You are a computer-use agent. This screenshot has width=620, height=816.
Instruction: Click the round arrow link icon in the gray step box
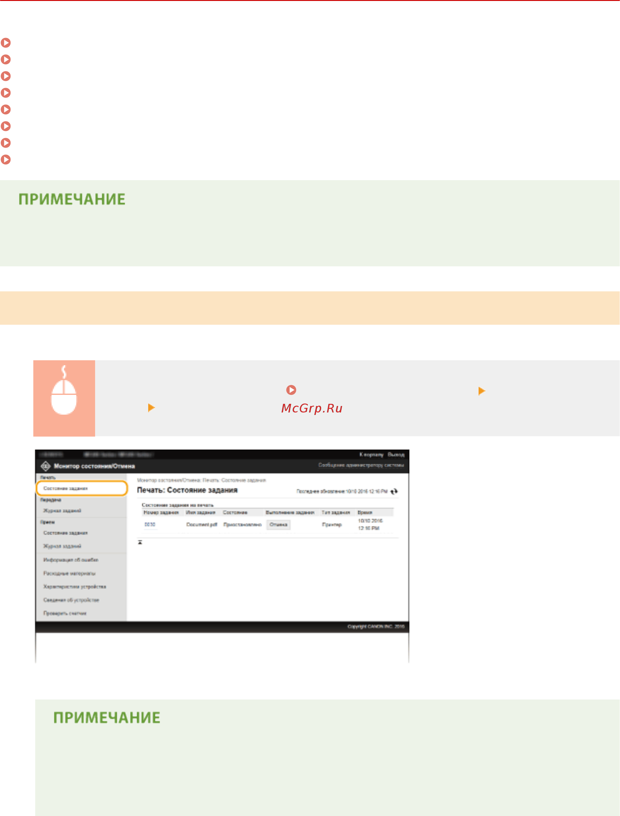point(291,390)
